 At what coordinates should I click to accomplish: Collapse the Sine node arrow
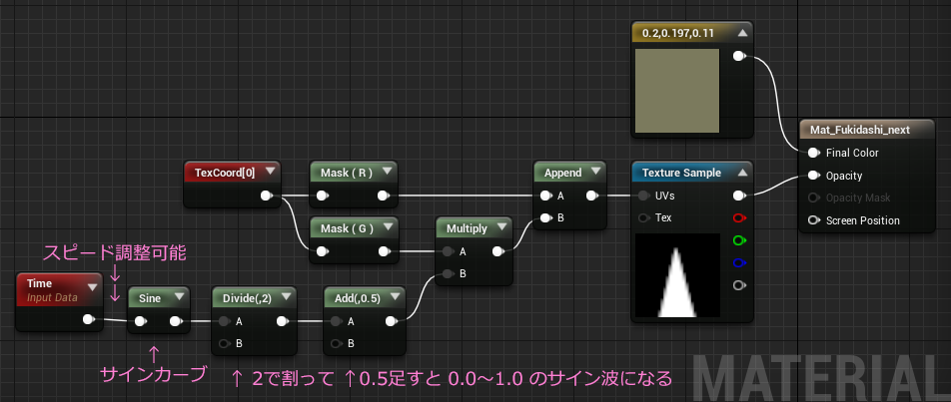coord(180,297)
